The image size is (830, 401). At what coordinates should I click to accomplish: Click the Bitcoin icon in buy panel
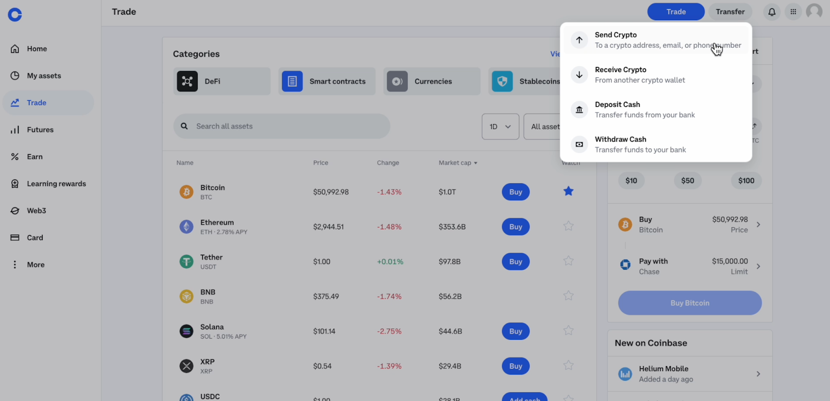625,225
